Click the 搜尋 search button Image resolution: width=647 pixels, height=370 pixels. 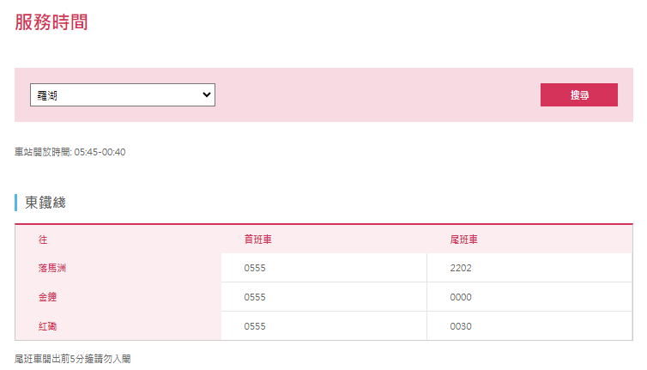(x=579, y=95)
